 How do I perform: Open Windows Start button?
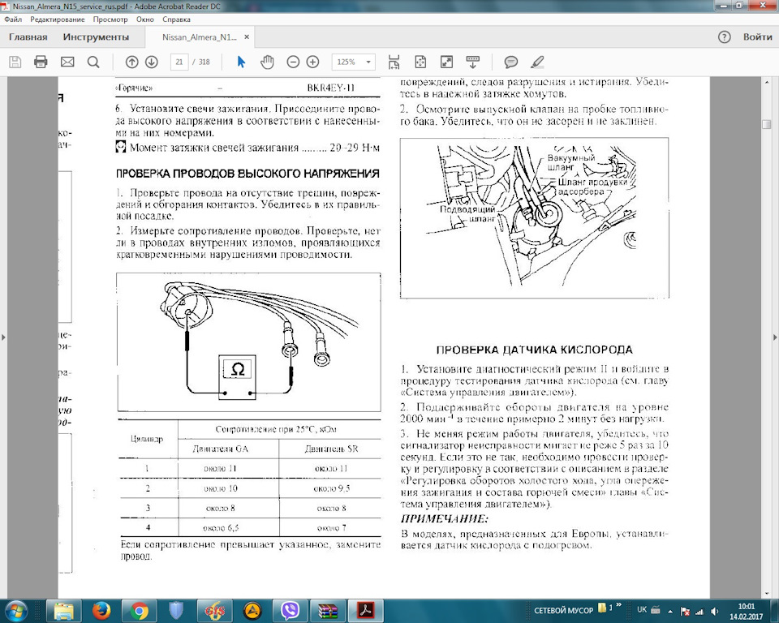click(15, 611)
